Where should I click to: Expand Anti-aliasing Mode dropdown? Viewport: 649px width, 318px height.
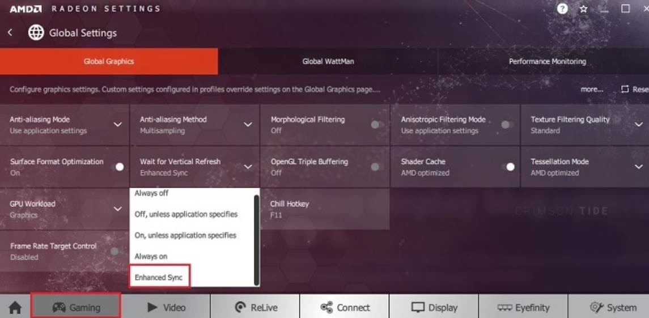coord(118,125)
